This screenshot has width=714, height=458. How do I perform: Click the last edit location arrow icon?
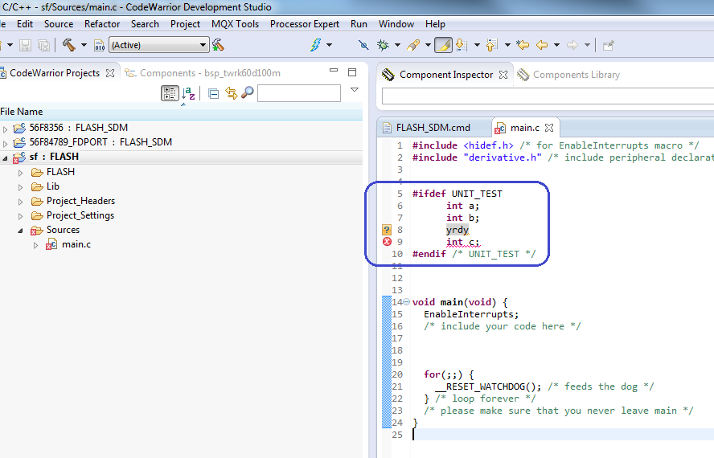click(x=523, y=45)
